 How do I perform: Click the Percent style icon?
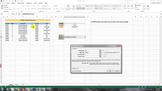pyautogui.click(x=57, y=9)
